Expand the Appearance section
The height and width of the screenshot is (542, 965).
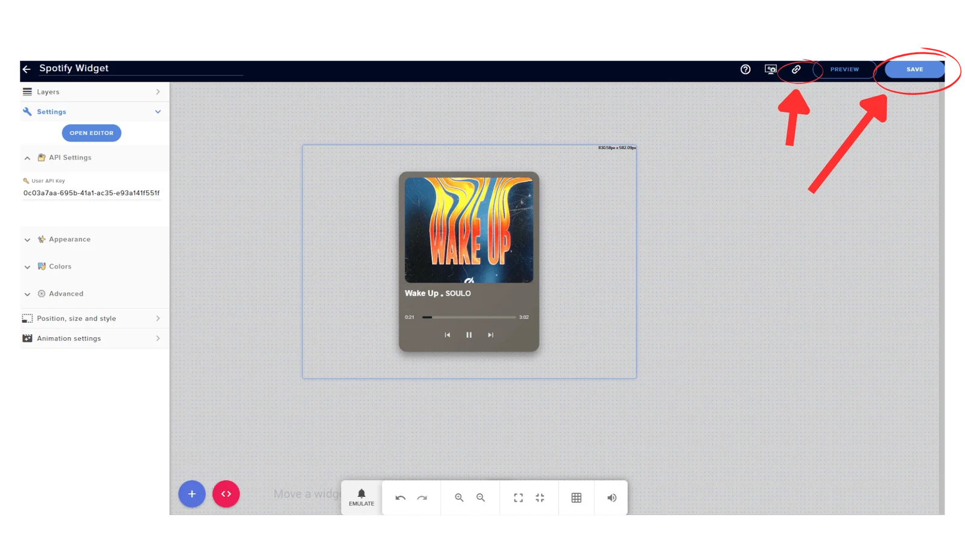click(x=69, y=240)
